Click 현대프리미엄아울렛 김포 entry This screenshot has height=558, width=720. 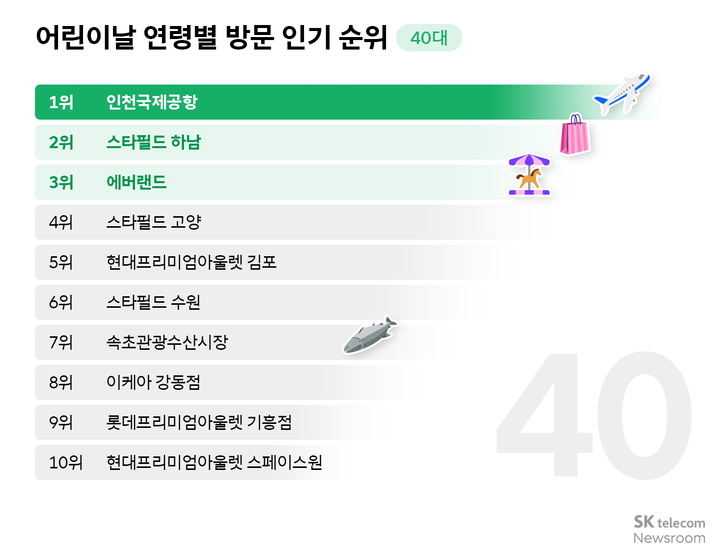click(x=191, y=262)
